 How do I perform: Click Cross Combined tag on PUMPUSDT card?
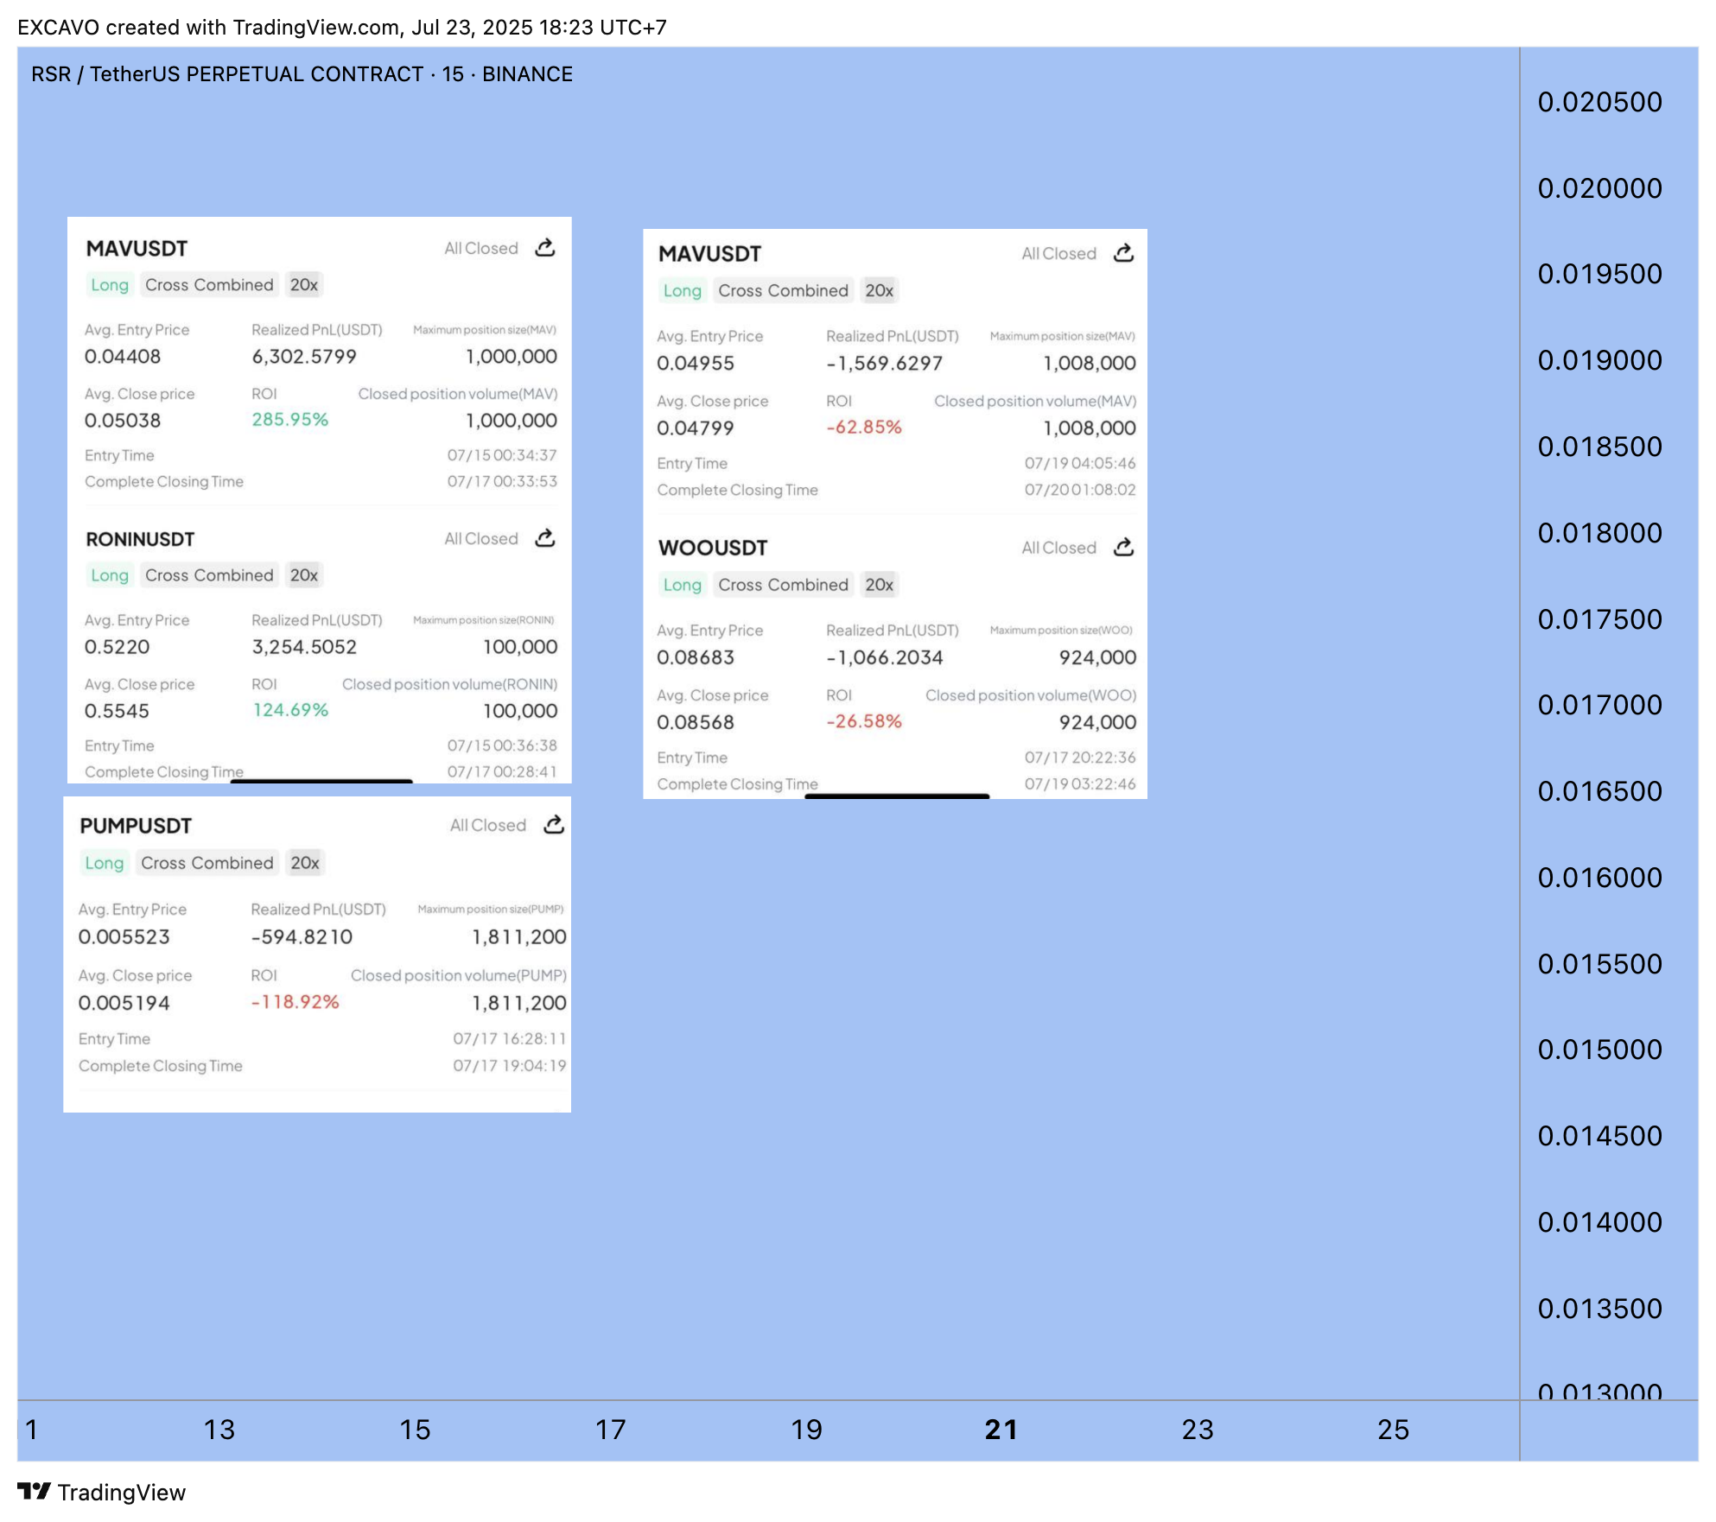tap(207, 863)
